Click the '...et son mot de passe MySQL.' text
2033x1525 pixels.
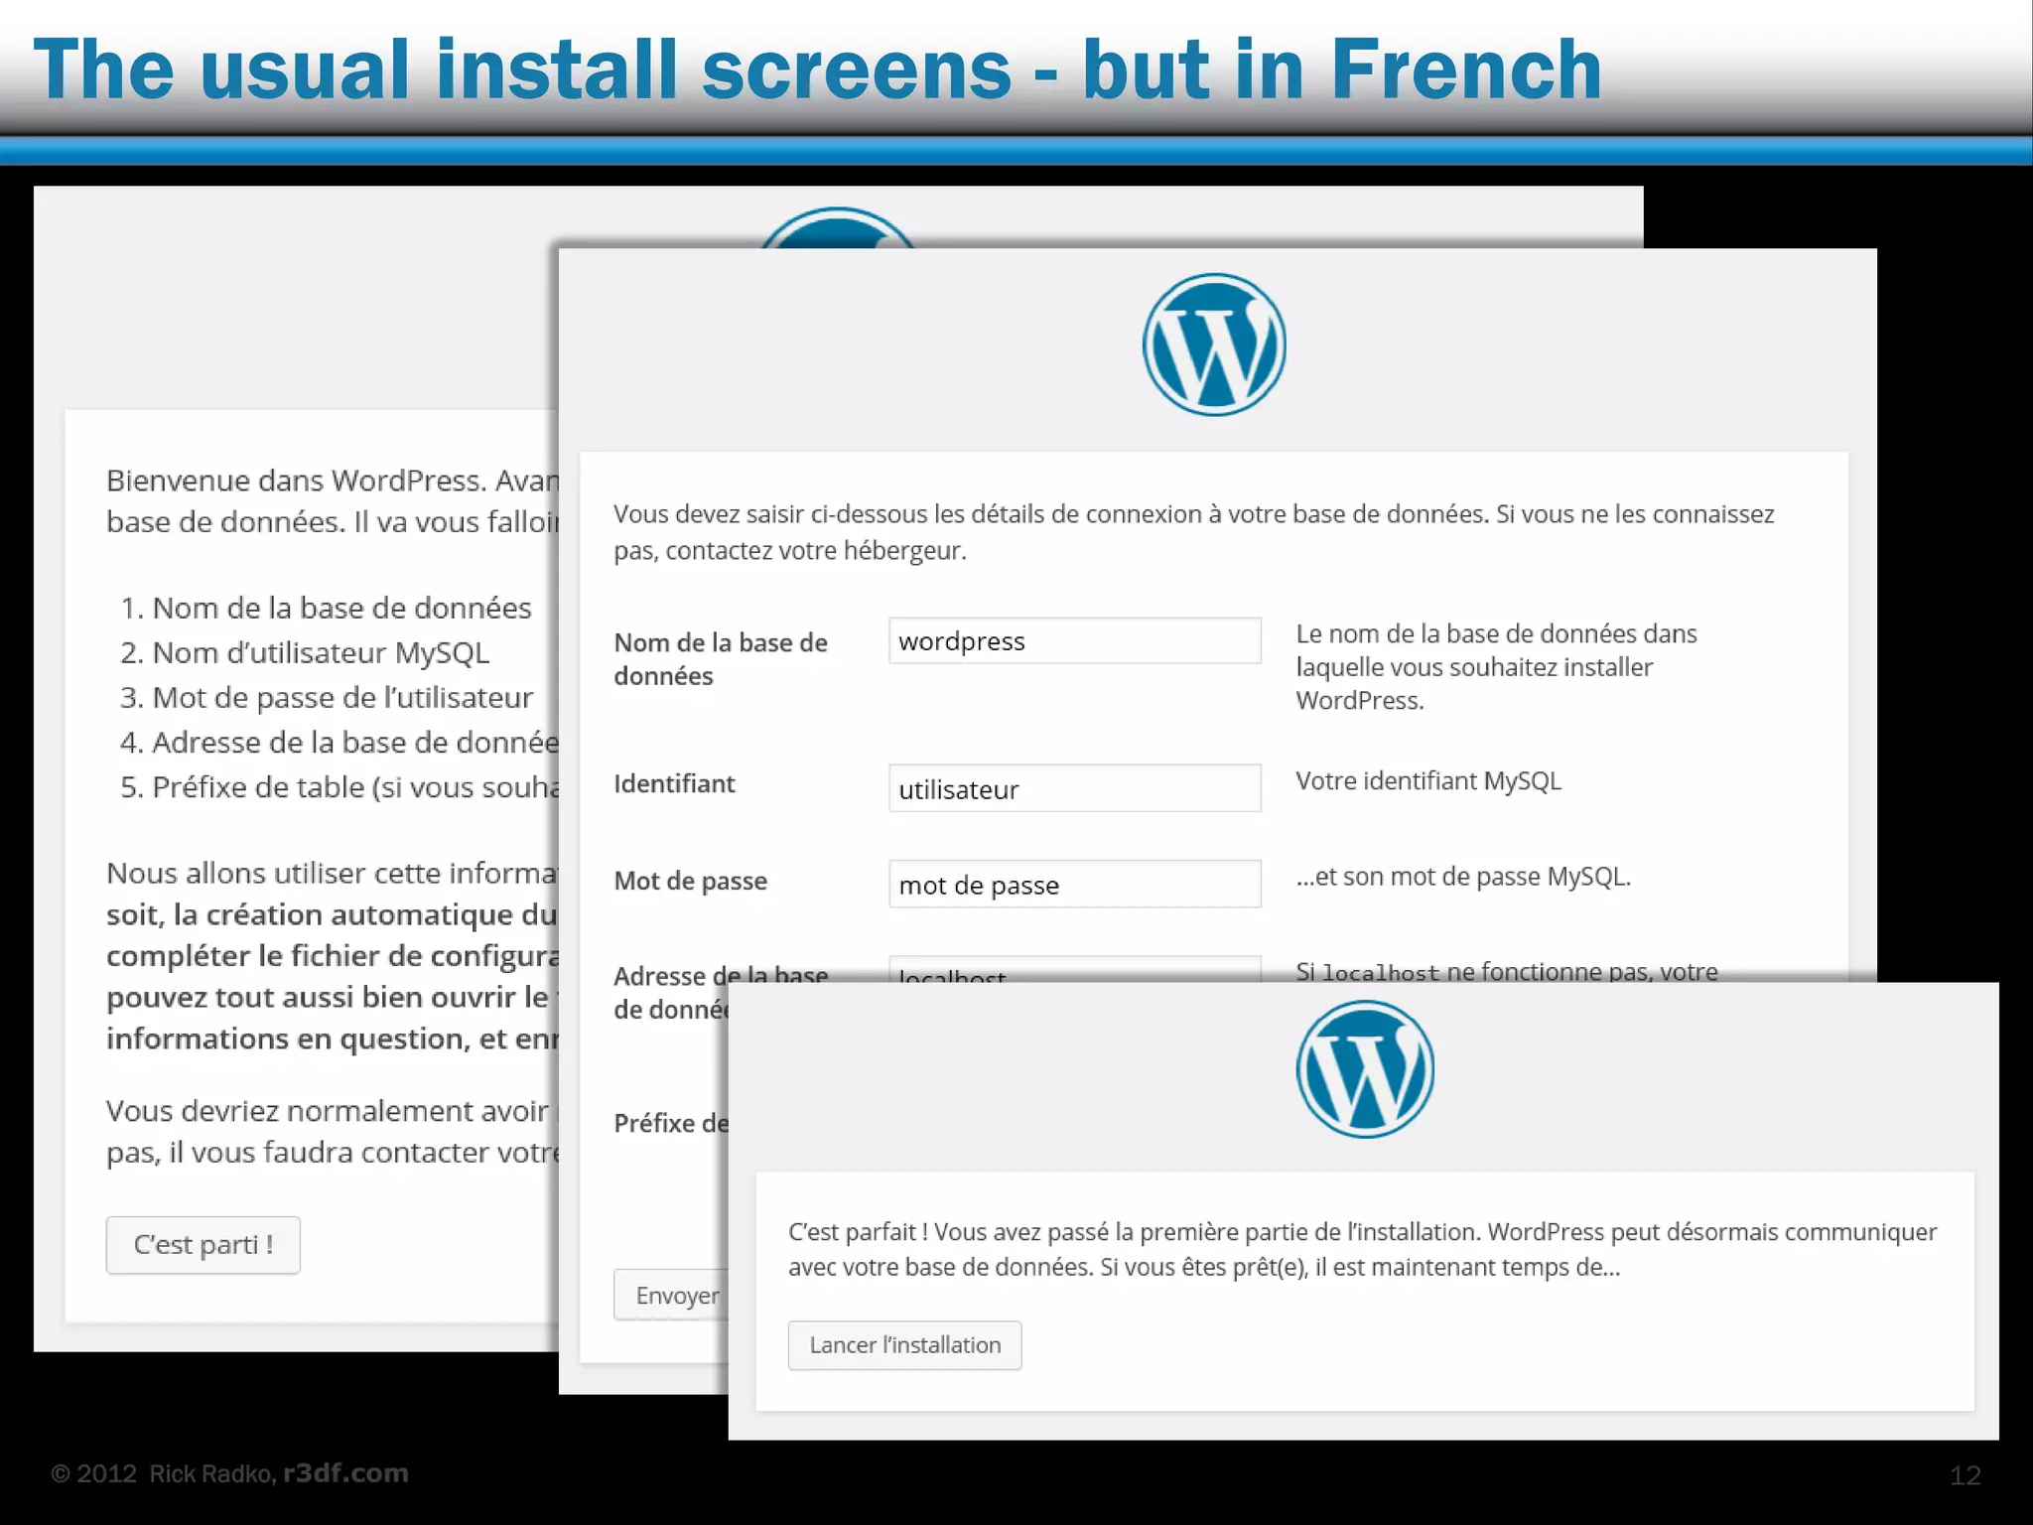click(1463, 876)
